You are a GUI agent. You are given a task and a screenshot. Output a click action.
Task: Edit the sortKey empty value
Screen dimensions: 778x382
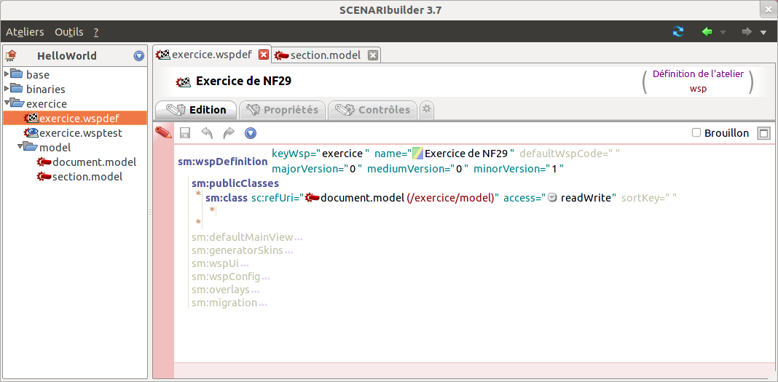click(670, 198)
